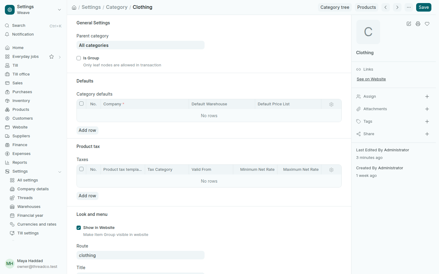Open Products in the sidebar
Image resolution: width=439 pixels, height=274 pixels.
coord(34,110)
